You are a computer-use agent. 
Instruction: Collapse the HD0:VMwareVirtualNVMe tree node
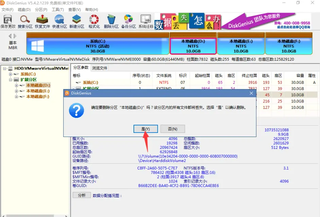coord(4,68)
